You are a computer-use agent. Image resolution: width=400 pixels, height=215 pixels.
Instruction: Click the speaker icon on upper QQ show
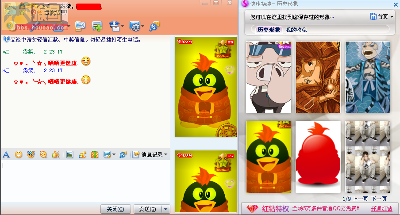(x=223, y=42)
